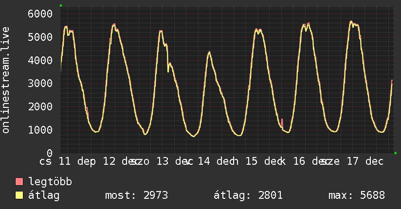The height and width of the screenshot is (209, 401).
Task: Click the max: 5688 statistic
Action: [357, 195]
